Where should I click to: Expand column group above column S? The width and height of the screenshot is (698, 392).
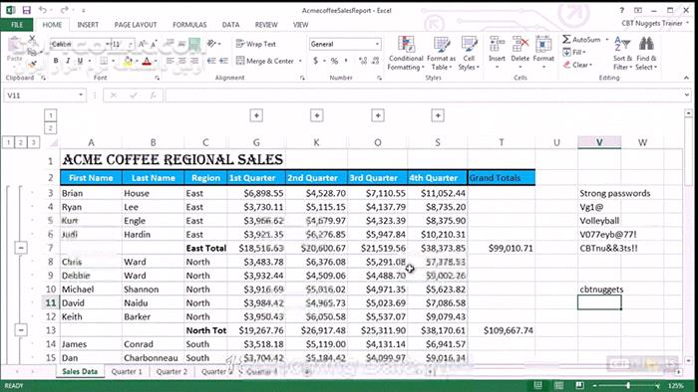click(x=438, y=115)
